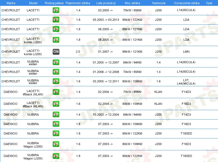Select the 2.0 engine capacity cell

coord(78,52)
